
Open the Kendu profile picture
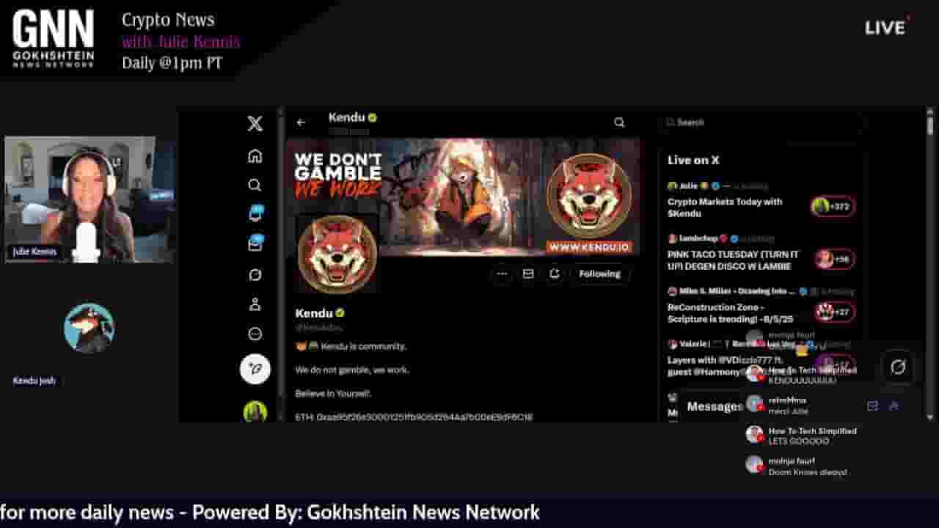(x=337, y=253)
